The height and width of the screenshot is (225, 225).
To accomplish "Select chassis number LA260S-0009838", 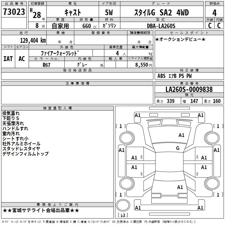I will tap(189, 89).
